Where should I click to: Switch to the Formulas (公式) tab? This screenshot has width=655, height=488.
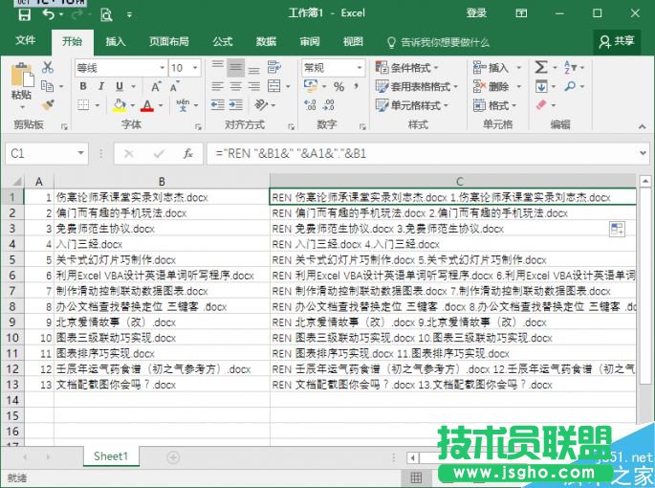tap(223, 41)
